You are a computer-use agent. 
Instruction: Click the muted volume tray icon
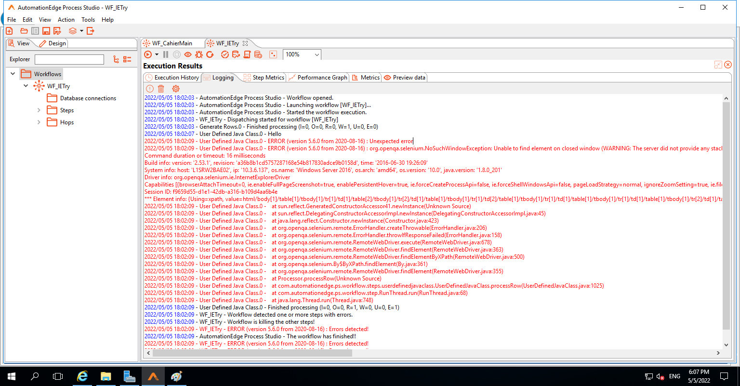pos(661,376)
